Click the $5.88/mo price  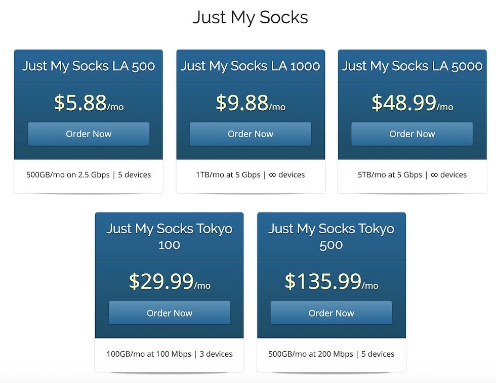[89, 103]
